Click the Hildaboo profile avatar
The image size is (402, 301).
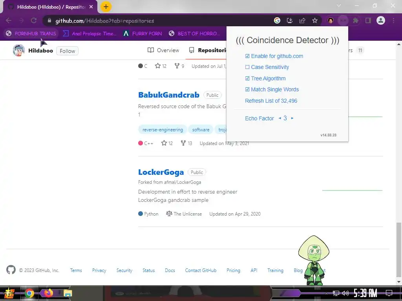click(19, 50)
